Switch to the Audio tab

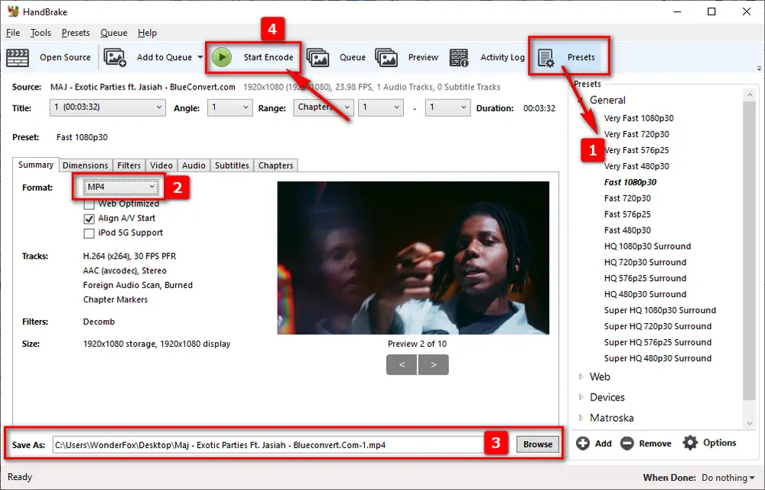(x=194, y=165)
